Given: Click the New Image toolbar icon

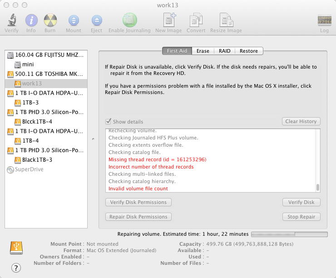Looking at the screenshot, I should point(168,20).
